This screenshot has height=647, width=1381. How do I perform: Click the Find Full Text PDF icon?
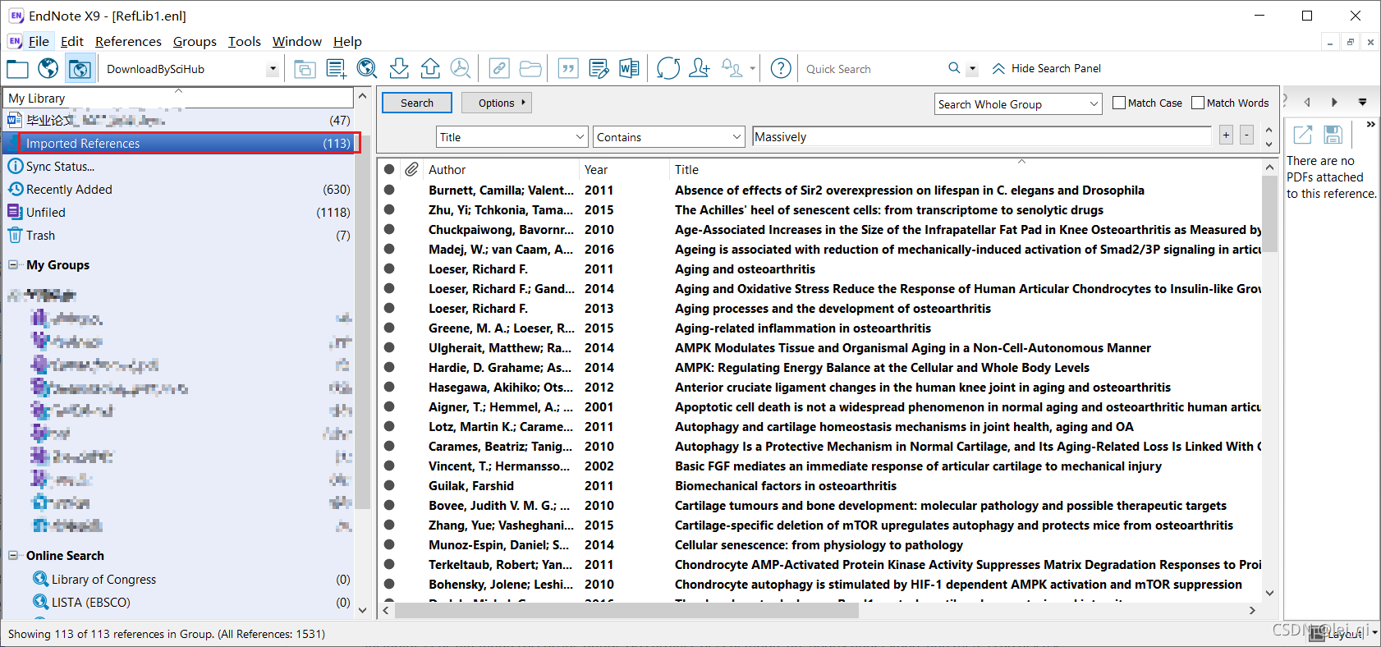click(461, 69)
